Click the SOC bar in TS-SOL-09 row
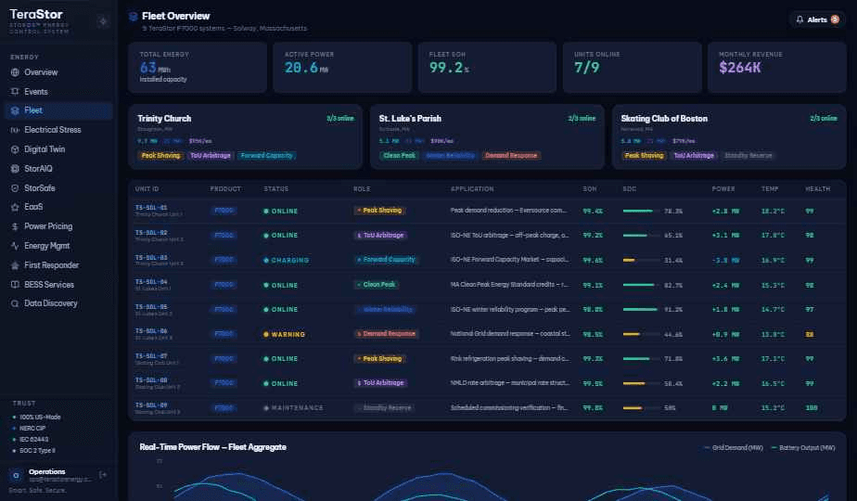857x501 pixels. click(641, 408)
